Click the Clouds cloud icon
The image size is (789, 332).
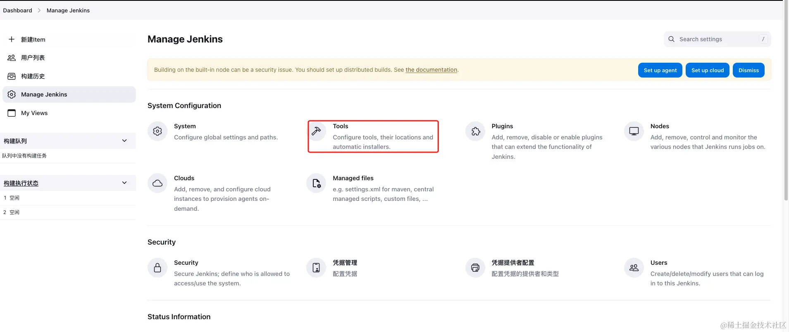coord(157,183)
